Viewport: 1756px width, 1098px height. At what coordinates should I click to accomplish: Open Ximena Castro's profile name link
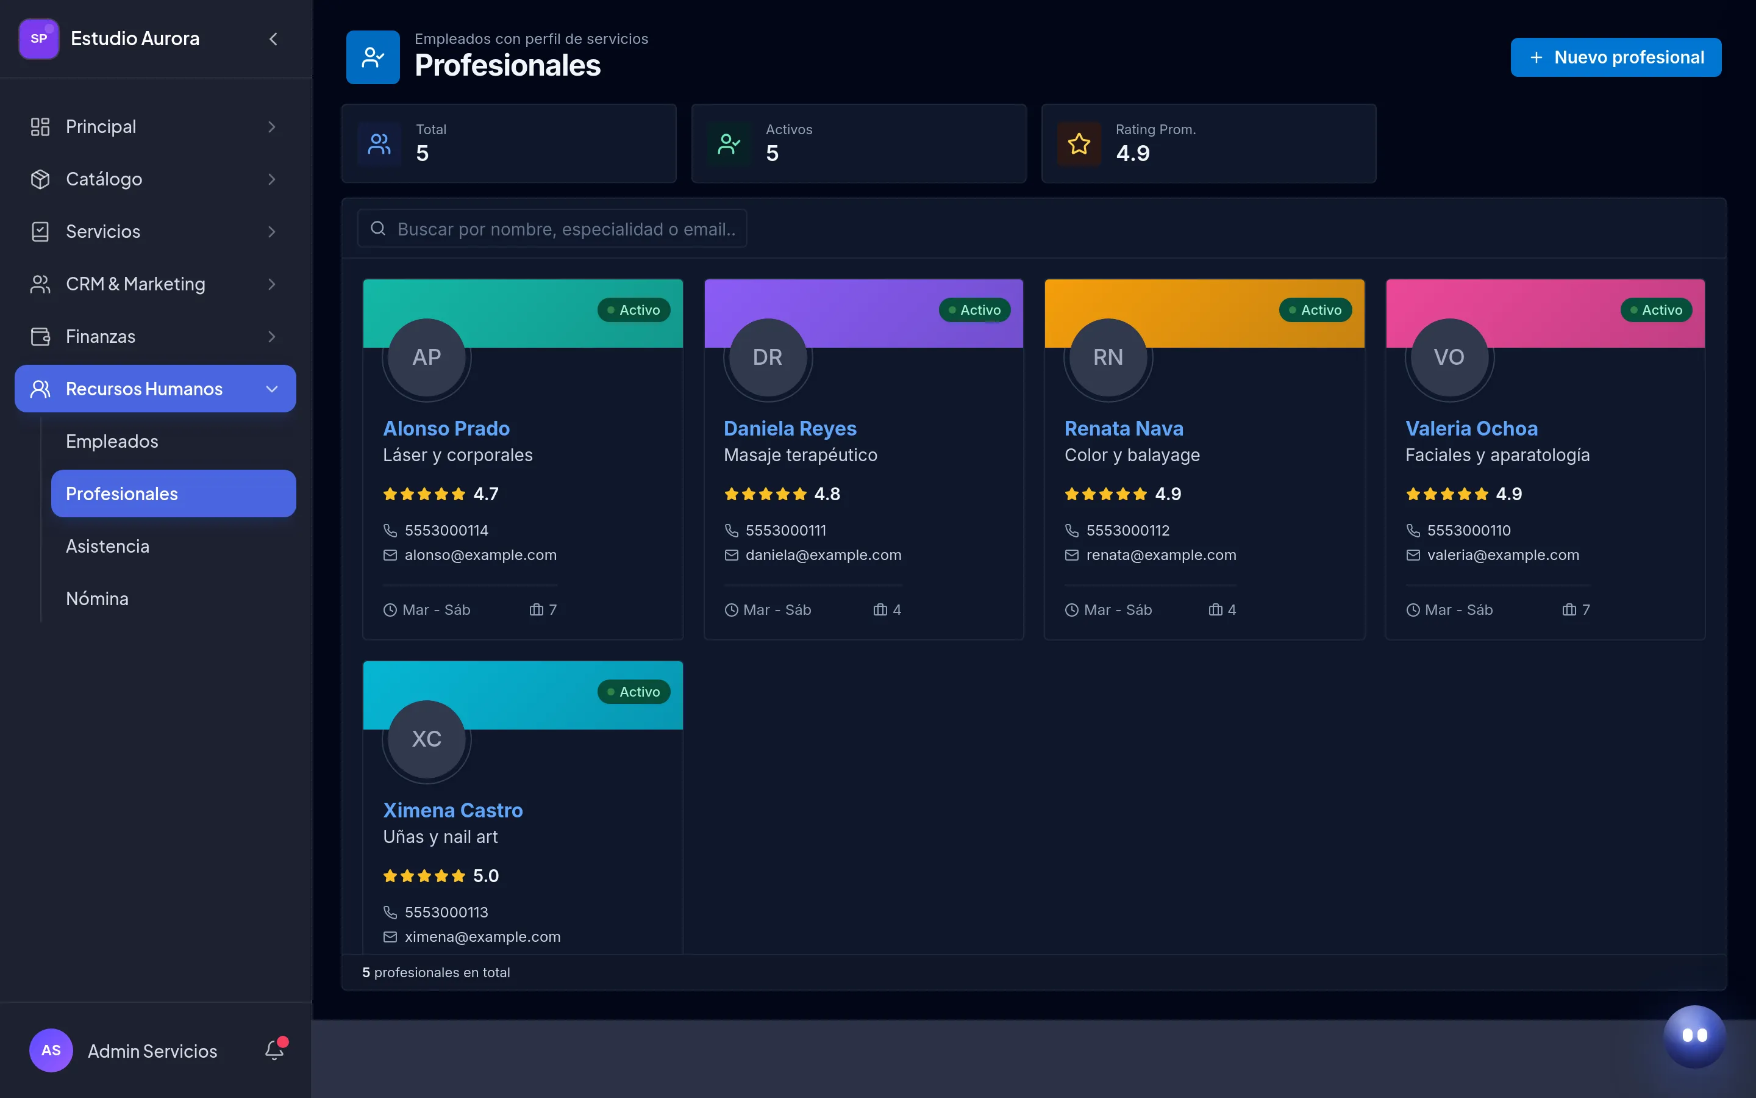click(453, 811)
